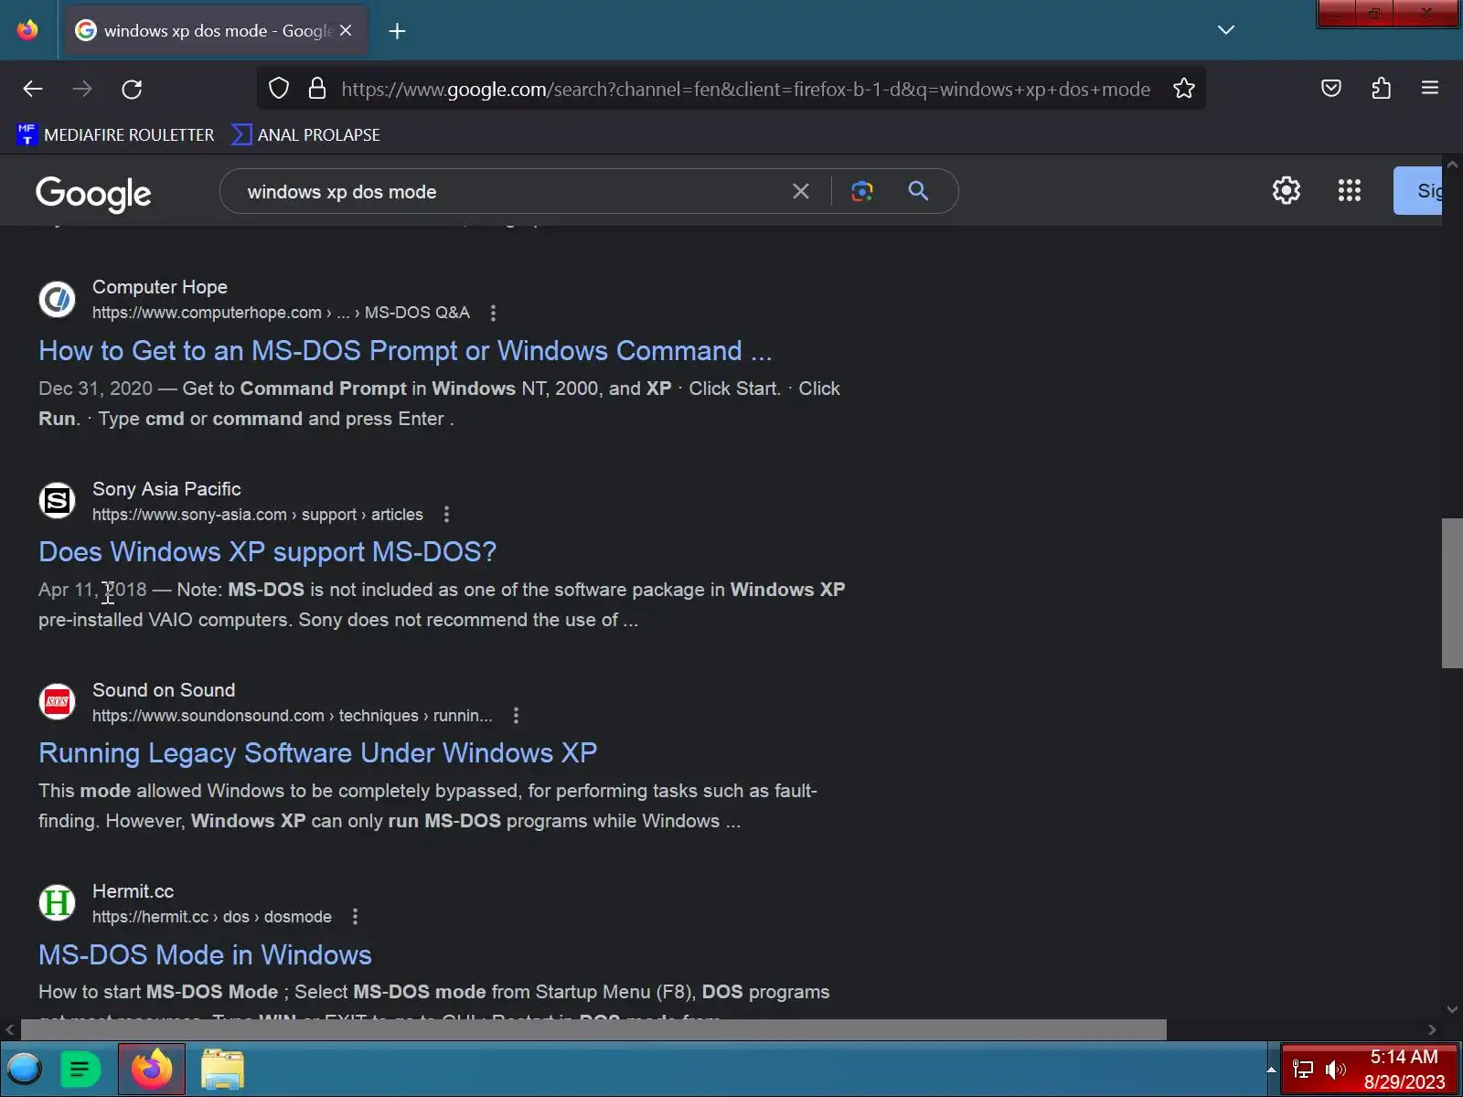Screen dimensions: 1463x1097
Task: Open 'MS-DOS Mode in Windows' result
Action: [205, 954]
